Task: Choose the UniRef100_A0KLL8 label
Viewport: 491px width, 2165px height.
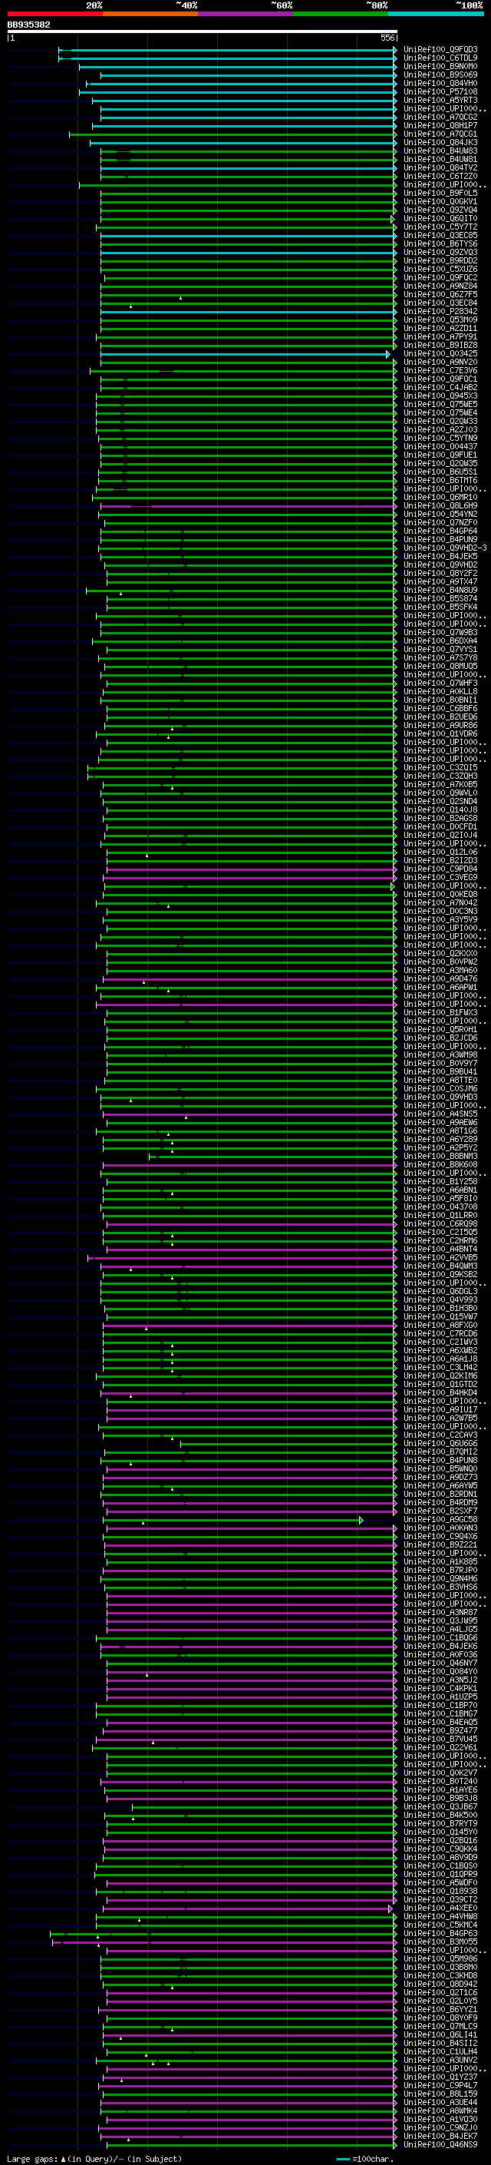Action: click(x=440, y=692)
